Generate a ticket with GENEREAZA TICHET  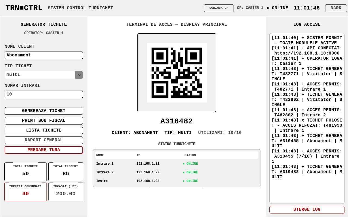pos(44,111)
